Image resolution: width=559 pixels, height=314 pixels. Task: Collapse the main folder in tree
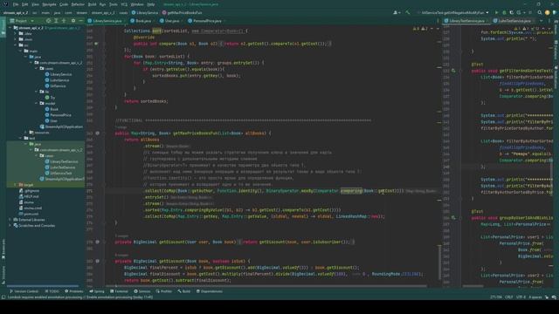pos(20,51)
